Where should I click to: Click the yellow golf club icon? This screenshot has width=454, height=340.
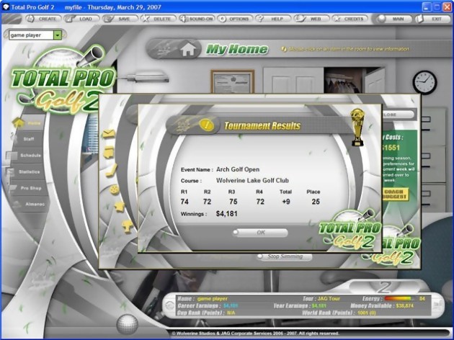point(111,171)
